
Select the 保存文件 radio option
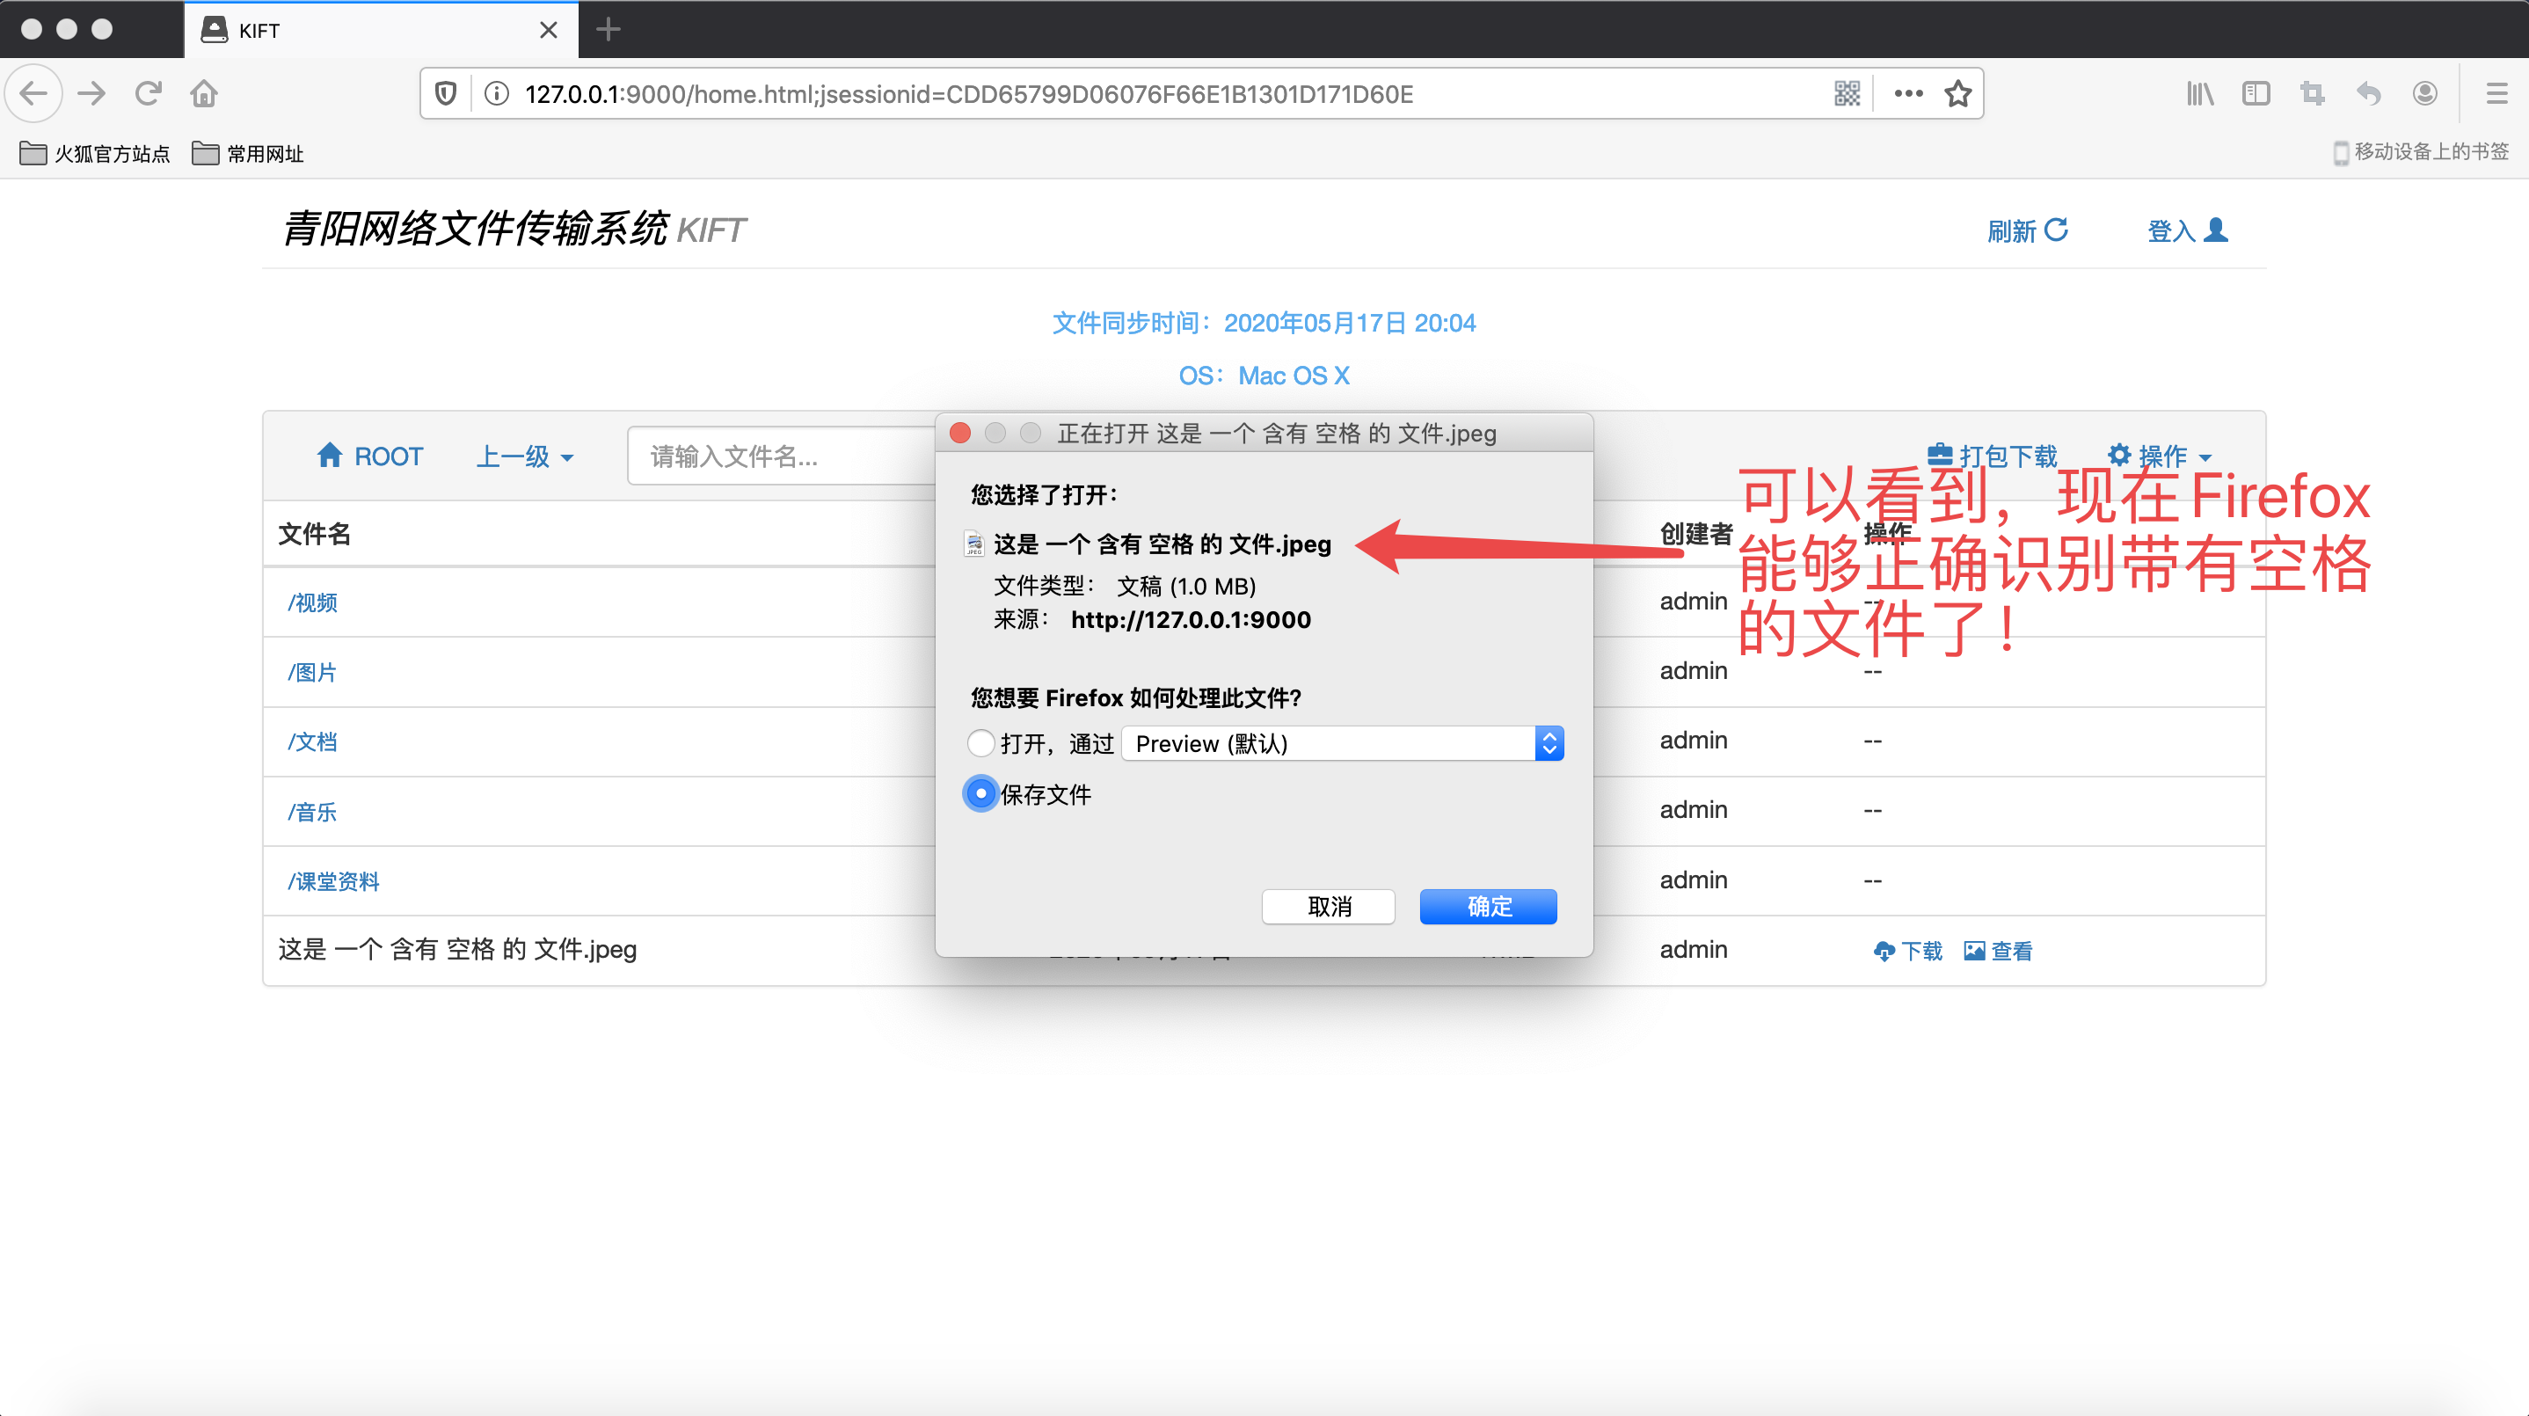click(x=980, y=793)
